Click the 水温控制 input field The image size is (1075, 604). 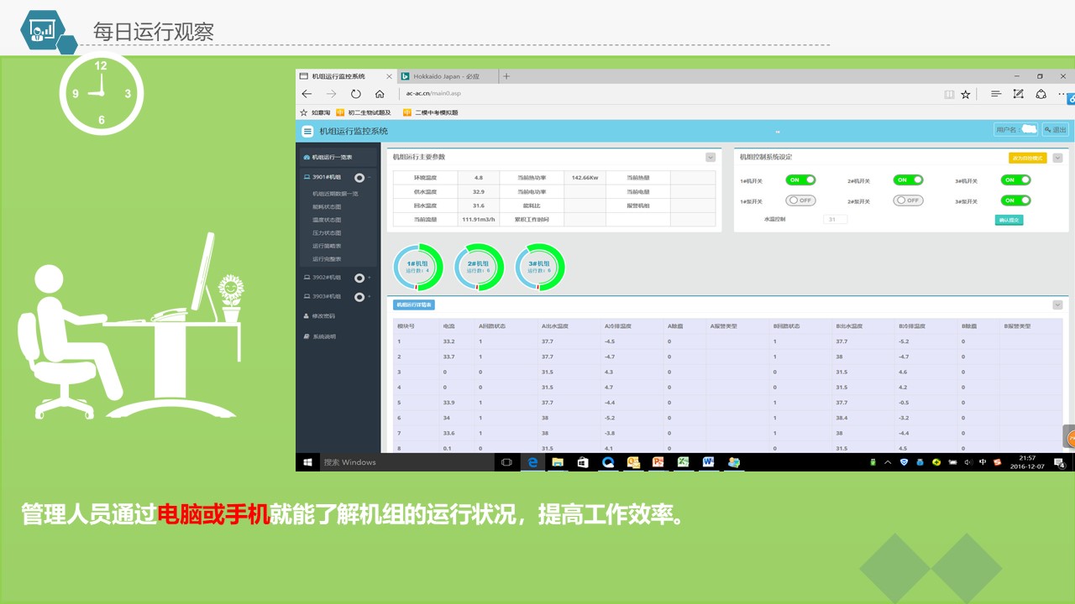pyautogui.click(x=835, y=219)
